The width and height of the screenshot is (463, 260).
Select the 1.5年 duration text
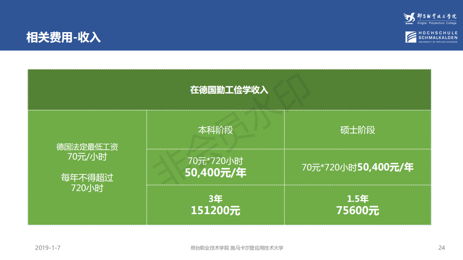pos(357,199)
